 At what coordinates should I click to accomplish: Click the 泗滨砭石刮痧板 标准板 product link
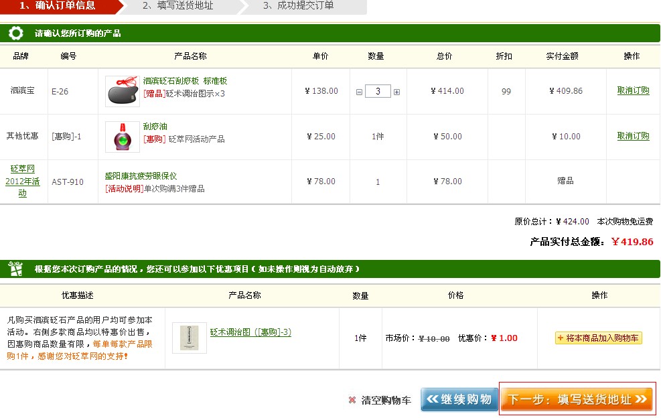point(185,81)
